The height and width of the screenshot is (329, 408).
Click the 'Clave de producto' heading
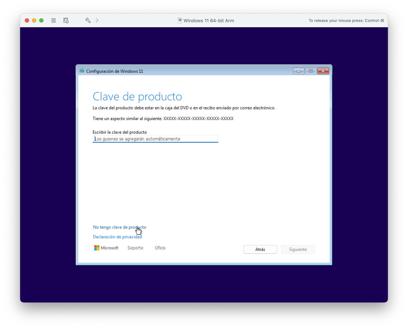pyautogui.click(x=137, y=97)
